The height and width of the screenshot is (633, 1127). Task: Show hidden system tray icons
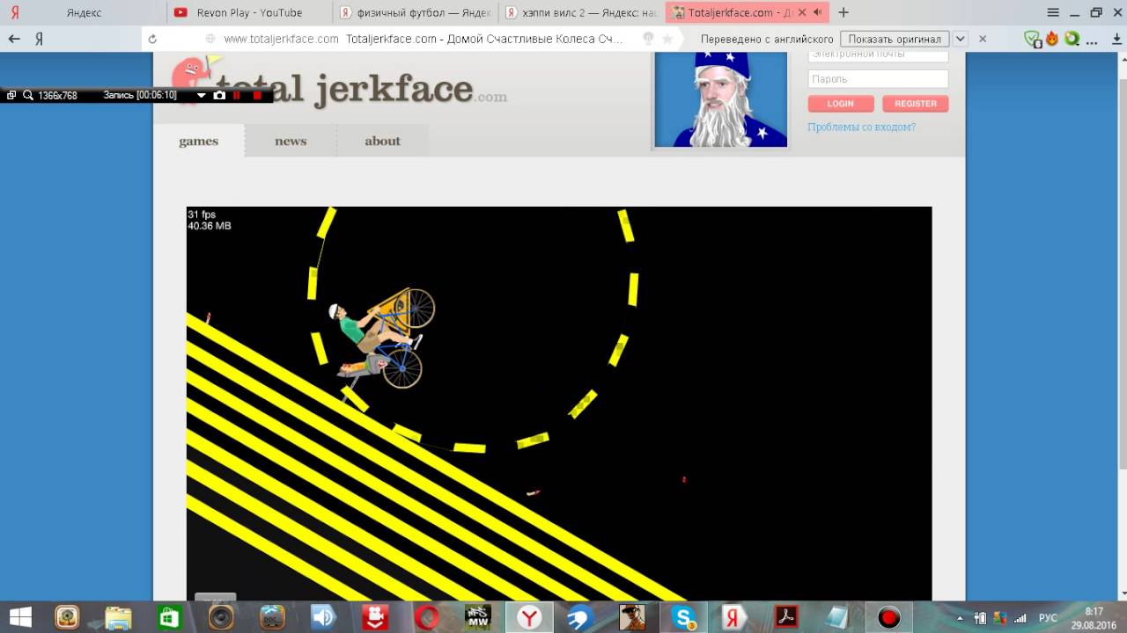[959, 617]
